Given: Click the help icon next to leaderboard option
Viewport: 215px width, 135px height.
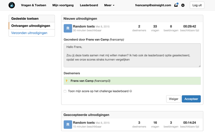Looking at the screenshot, I should coord(131,91).
